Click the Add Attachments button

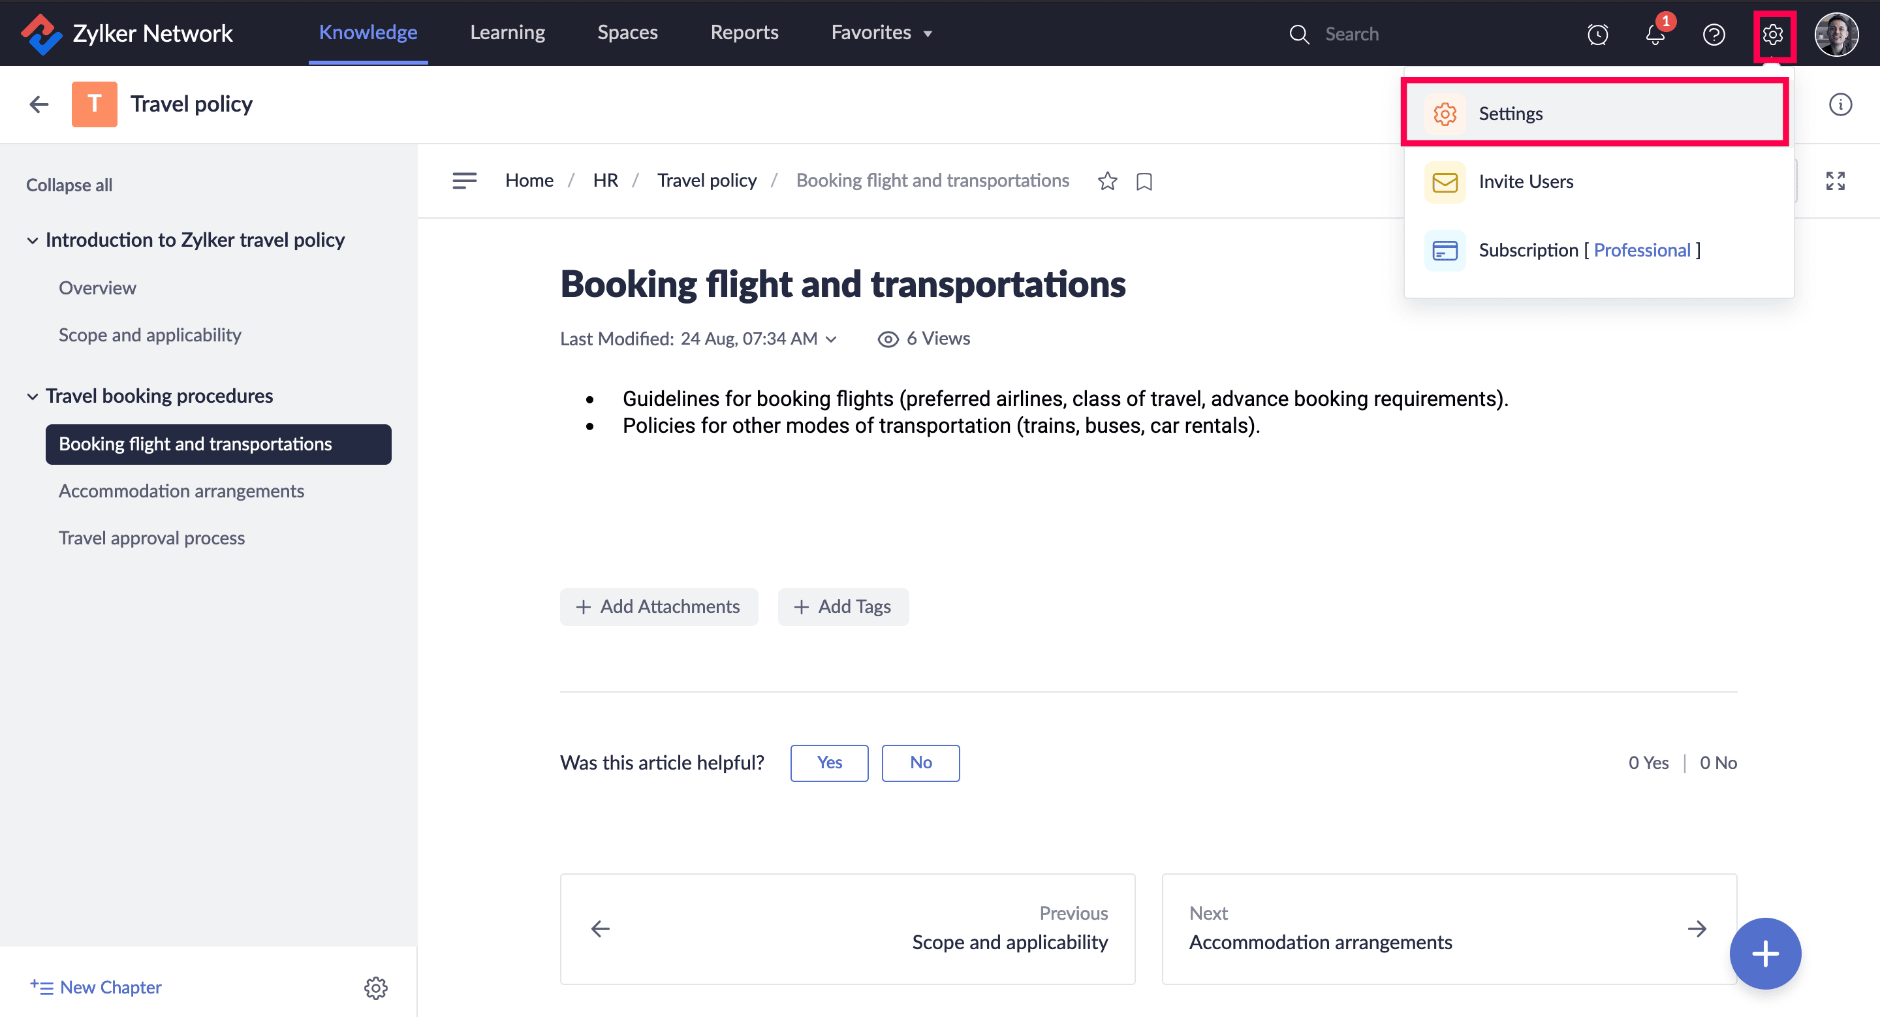tap(658, 606)
